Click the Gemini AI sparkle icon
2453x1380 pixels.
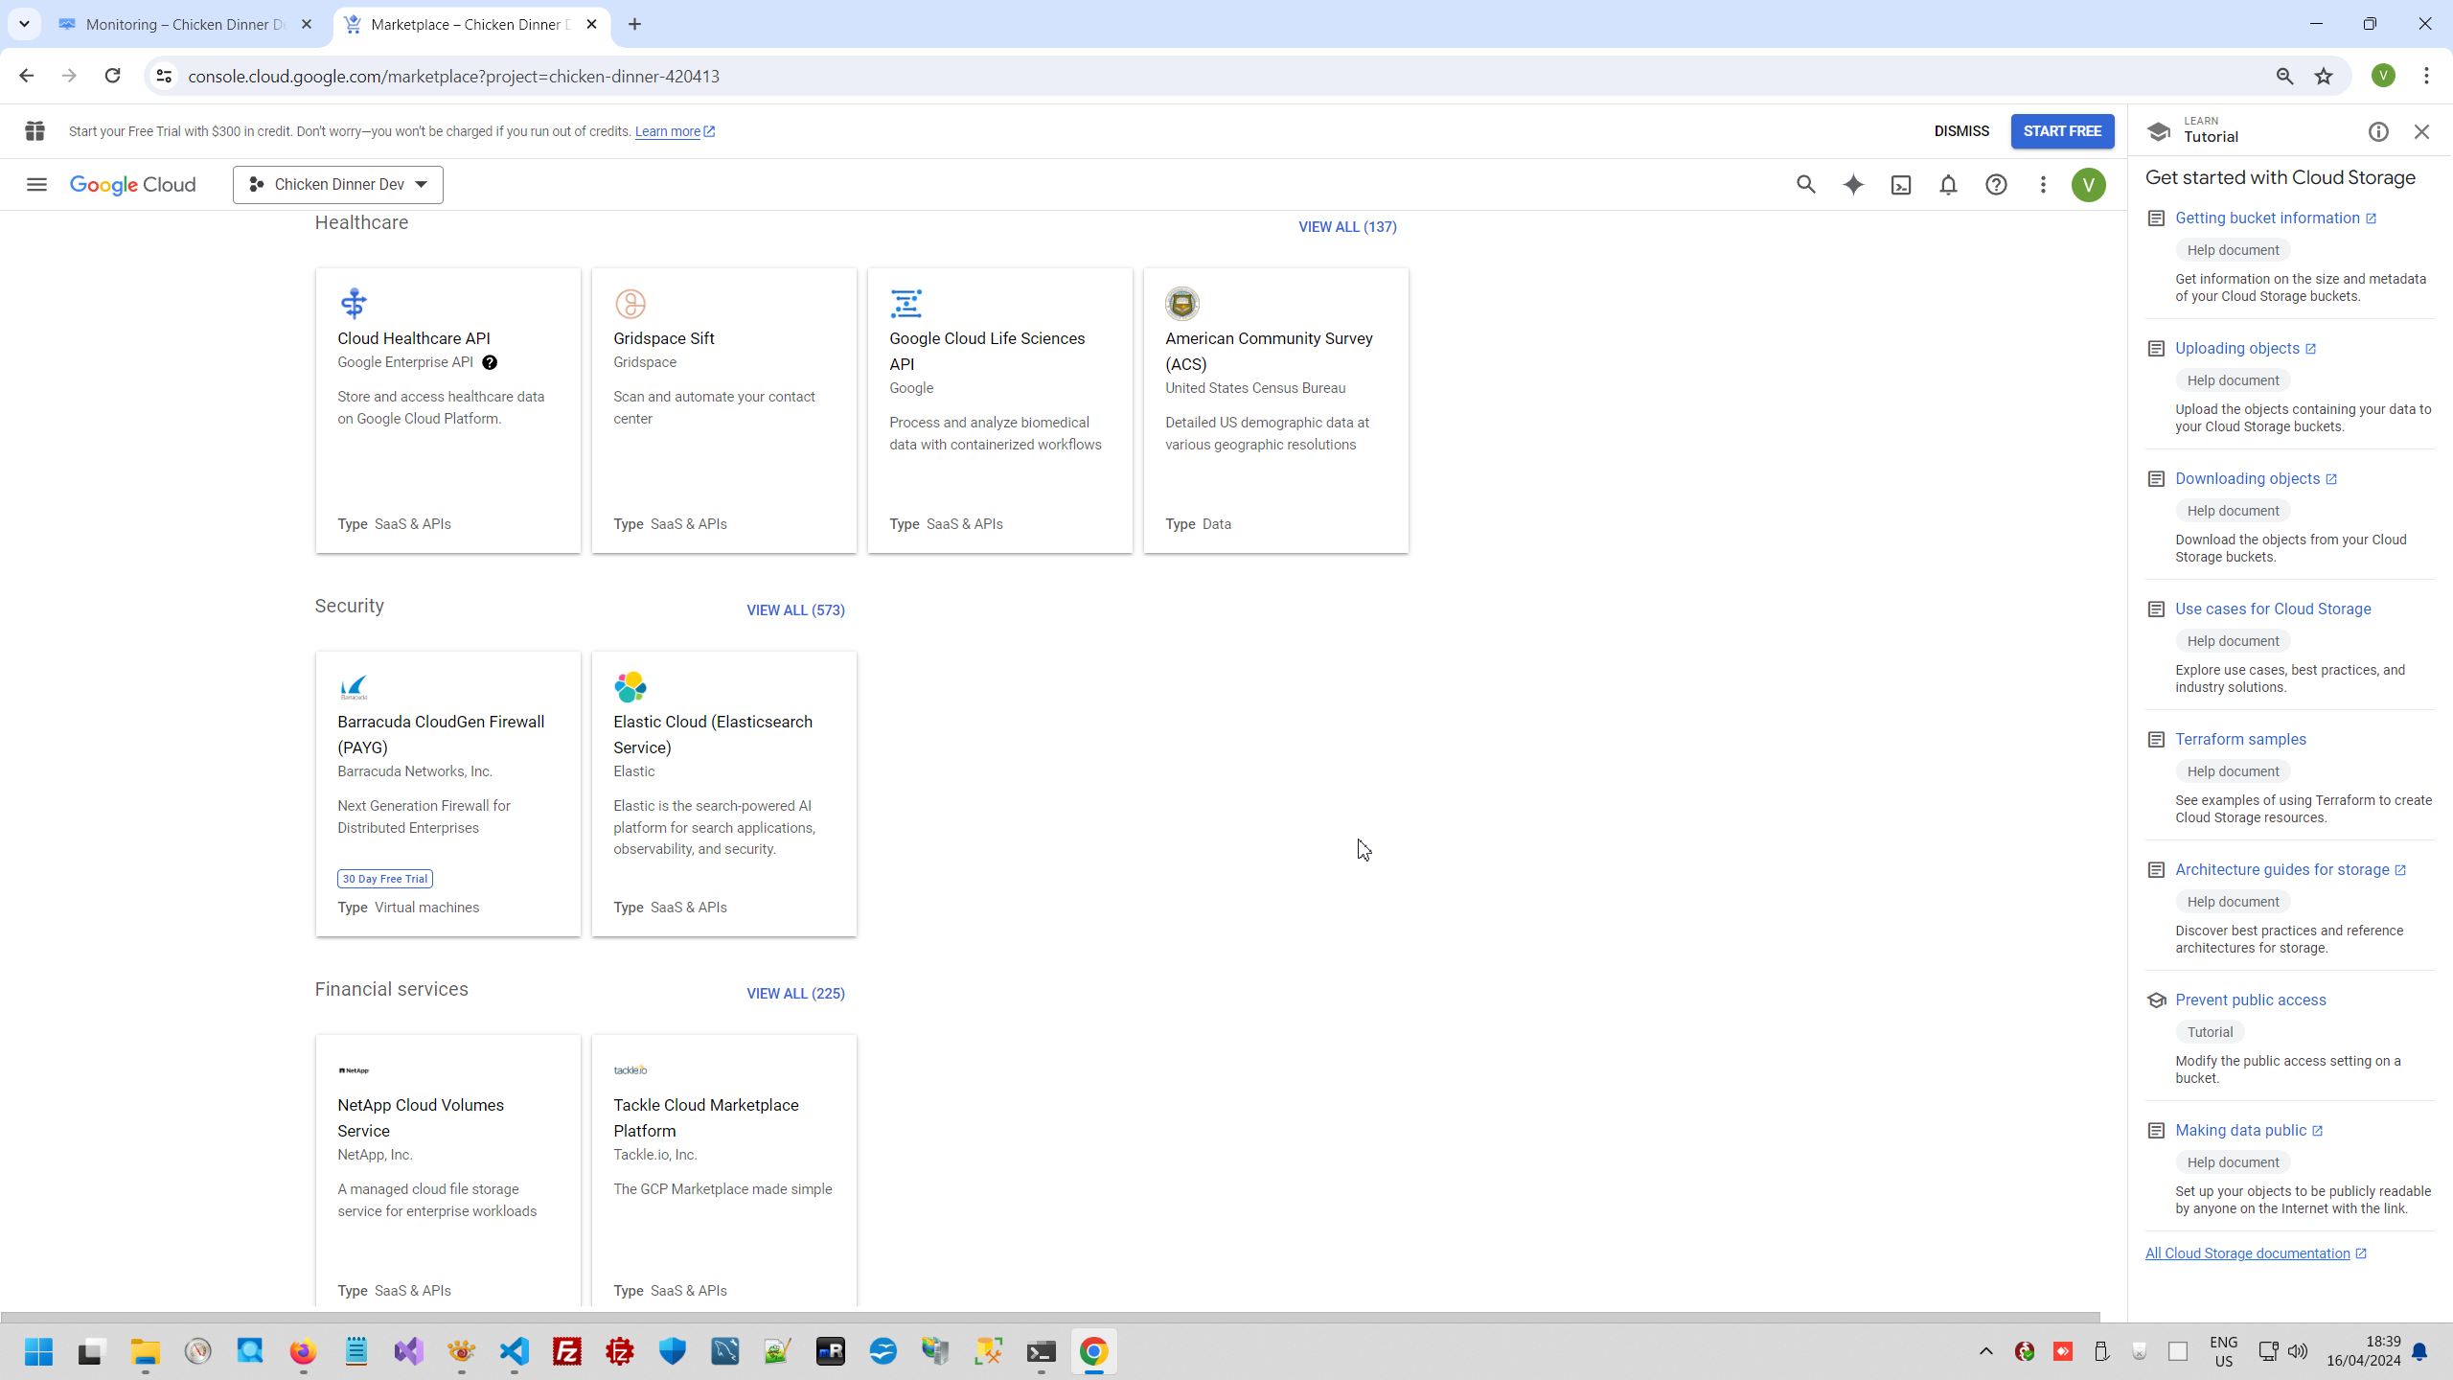1853,185
